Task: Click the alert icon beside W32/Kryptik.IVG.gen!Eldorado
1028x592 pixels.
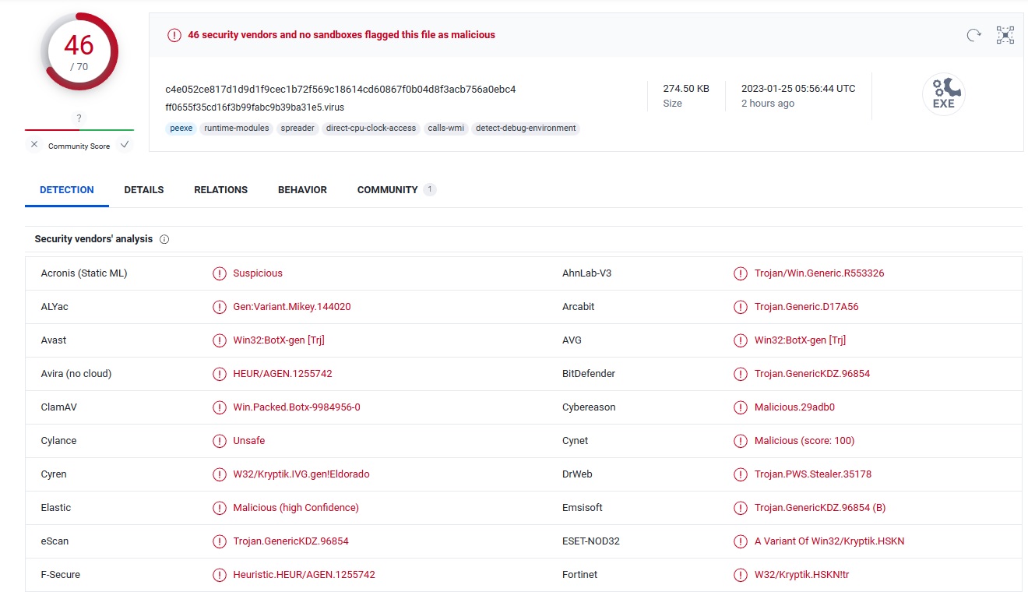Action: 220,474
